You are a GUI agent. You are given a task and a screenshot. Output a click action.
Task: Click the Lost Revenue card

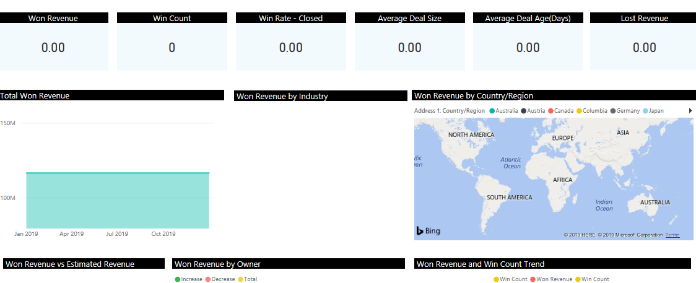click(644, 47)
